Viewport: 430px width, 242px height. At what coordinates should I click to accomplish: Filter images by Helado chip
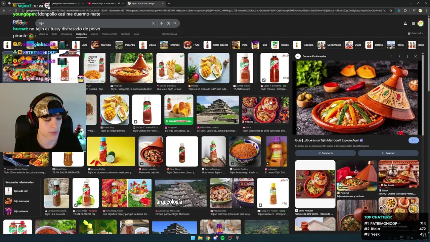[281, 45]
